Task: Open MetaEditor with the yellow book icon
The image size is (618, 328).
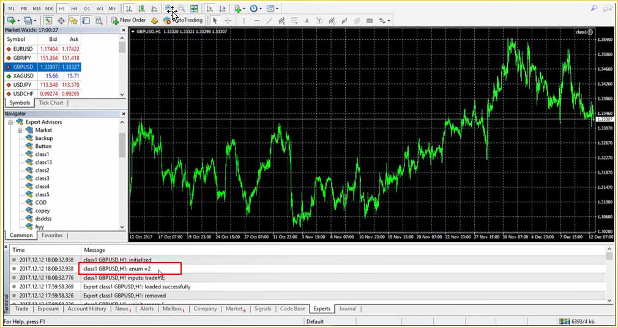Action: (x=155, y=20)
